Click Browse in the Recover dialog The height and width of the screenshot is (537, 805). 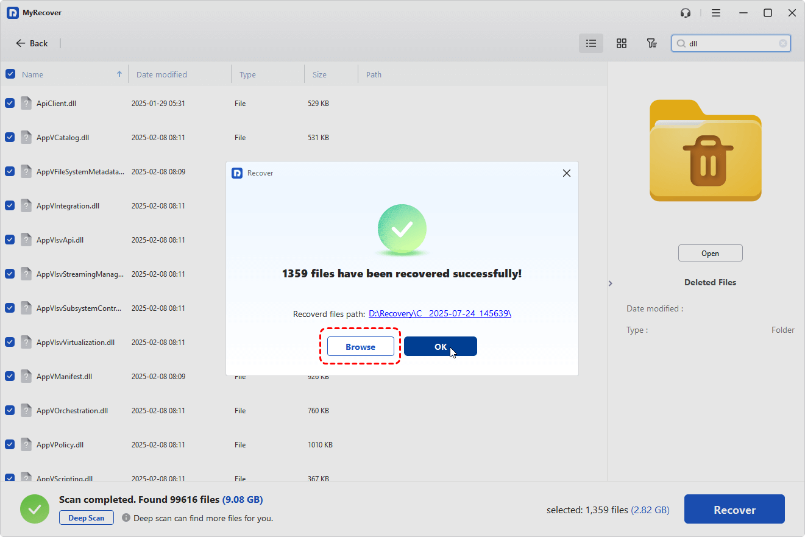coord(360,346)
